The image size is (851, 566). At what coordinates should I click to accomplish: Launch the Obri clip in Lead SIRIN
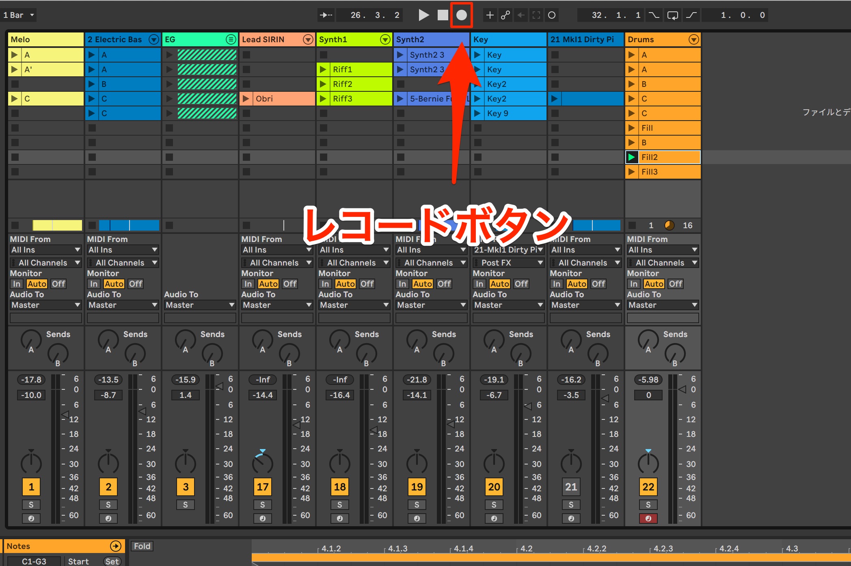coord(246,99)
